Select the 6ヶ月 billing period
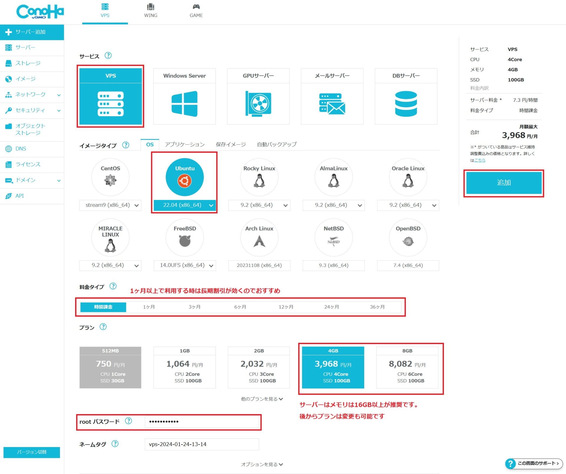Screen dimensions: 566x474 (240, 307)
